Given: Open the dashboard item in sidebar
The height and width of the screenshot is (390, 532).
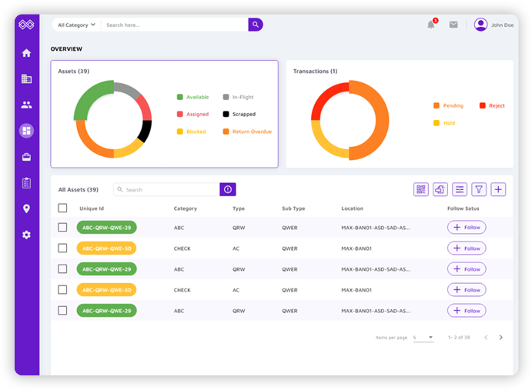Looking at the screenshot, I should coord(26,131).
